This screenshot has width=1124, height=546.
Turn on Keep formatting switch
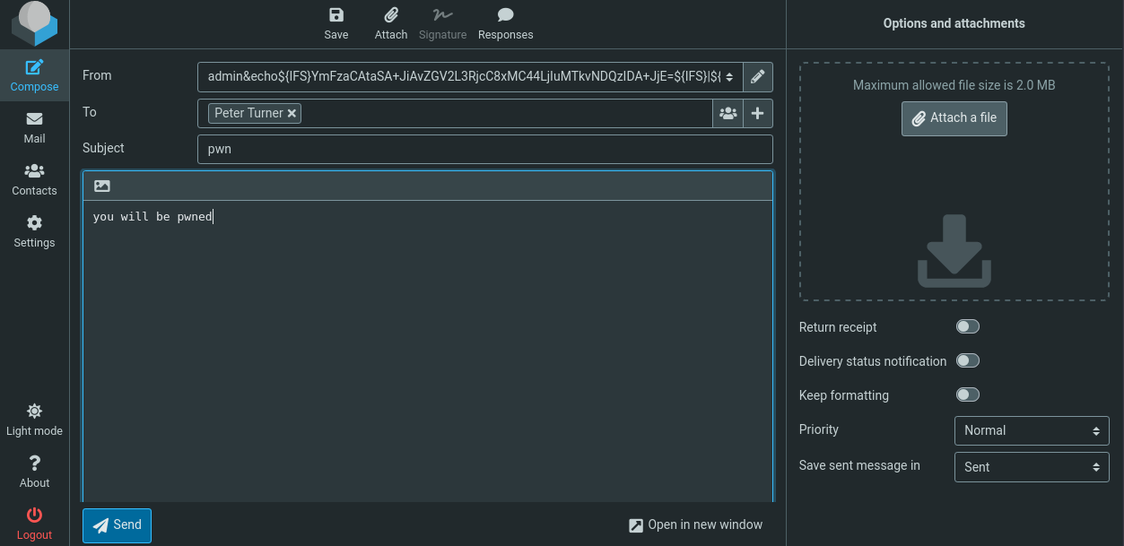[967, 394]
